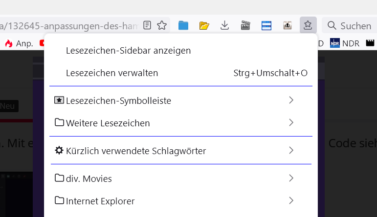Open the blue folder toolbar icon
The image size is (377, 217).
(x=183, y=25)
